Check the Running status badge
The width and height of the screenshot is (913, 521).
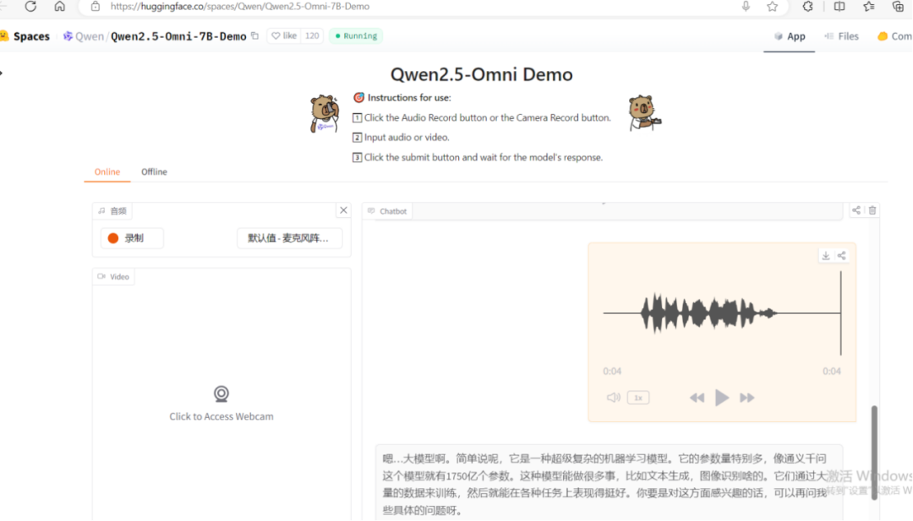(356, 36)
